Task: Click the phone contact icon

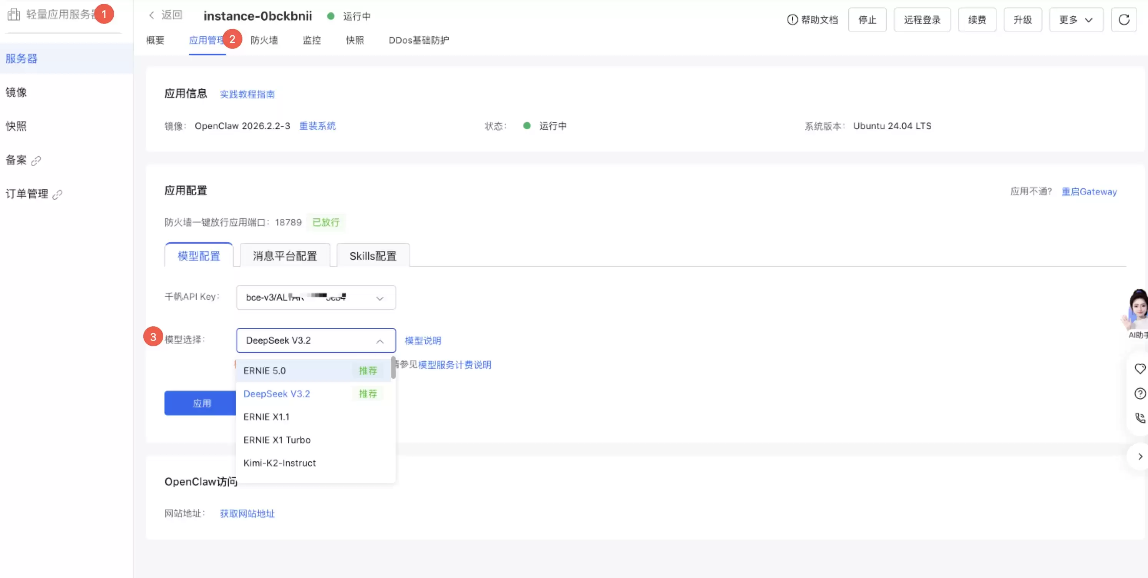Action: click(x=1140, y=418)
